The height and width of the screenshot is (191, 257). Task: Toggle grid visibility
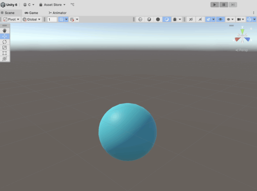[61, 19]
